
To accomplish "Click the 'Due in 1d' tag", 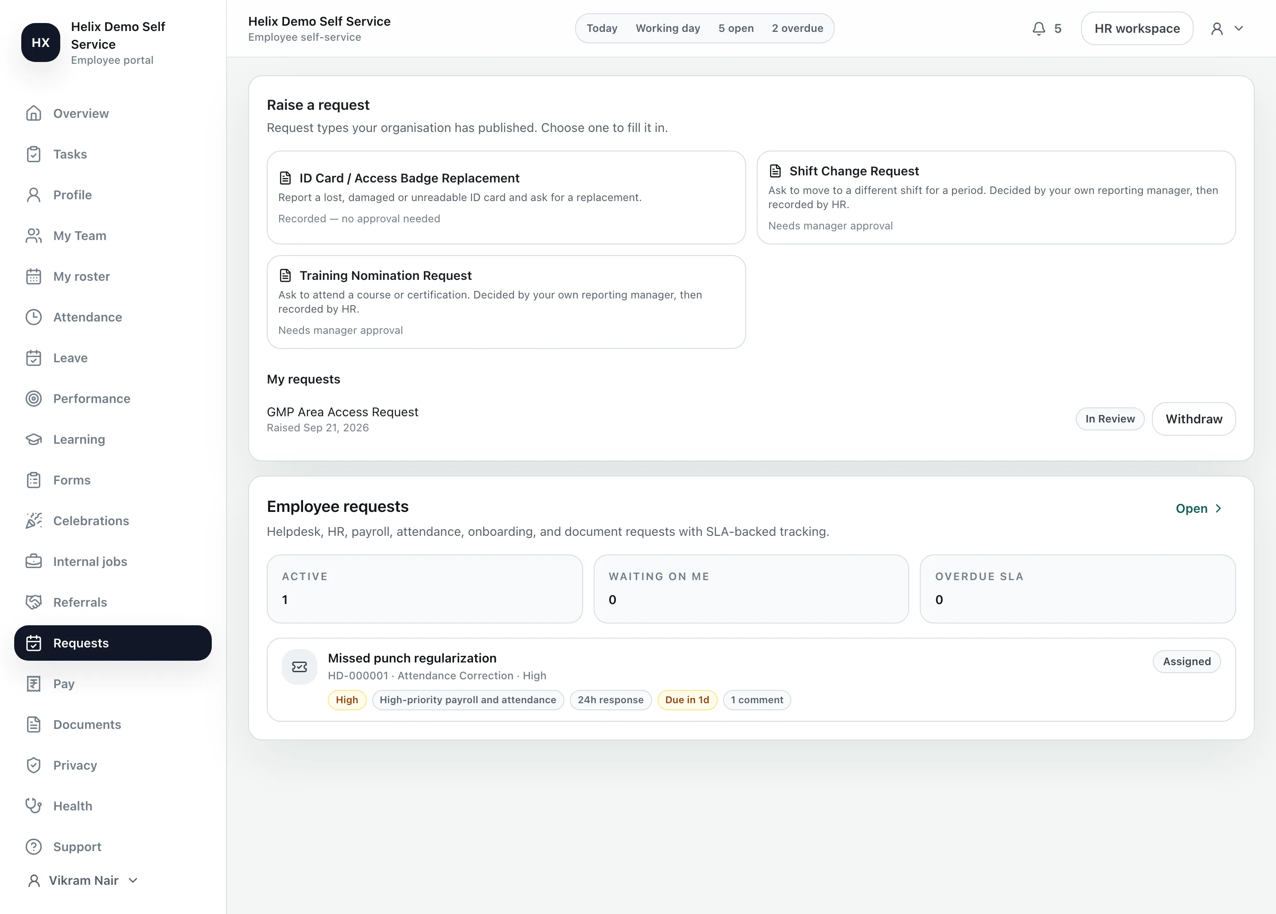I will (687, 700).
